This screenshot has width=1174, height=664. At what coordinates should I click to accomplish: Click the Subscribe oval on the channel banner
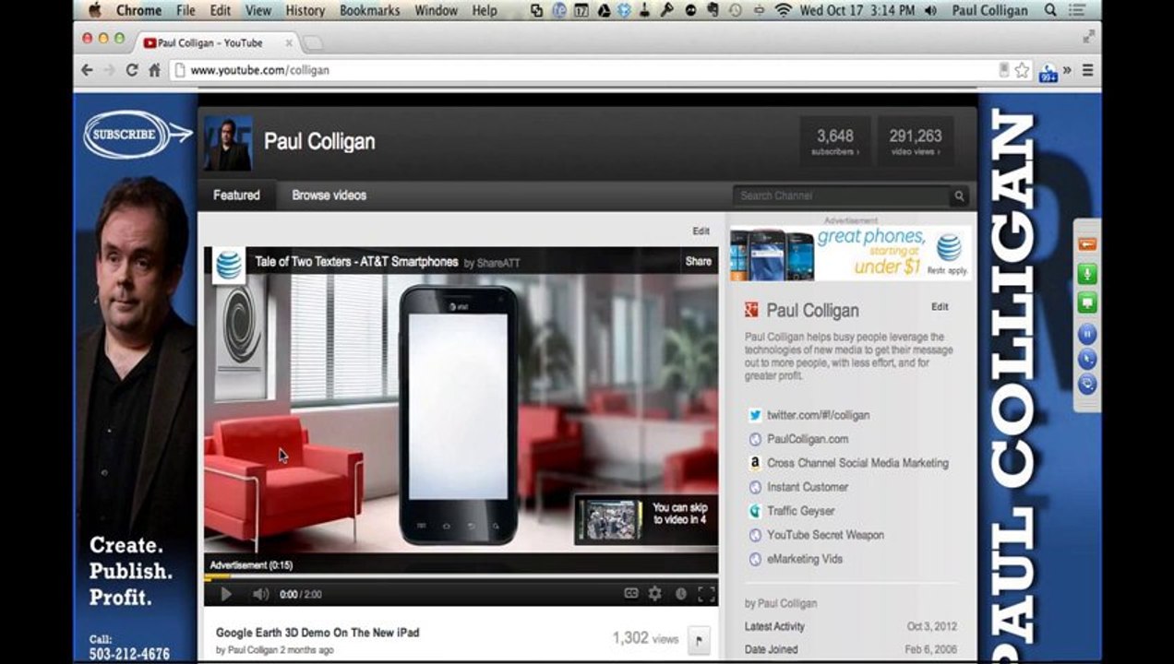click(x=126, y=135)
